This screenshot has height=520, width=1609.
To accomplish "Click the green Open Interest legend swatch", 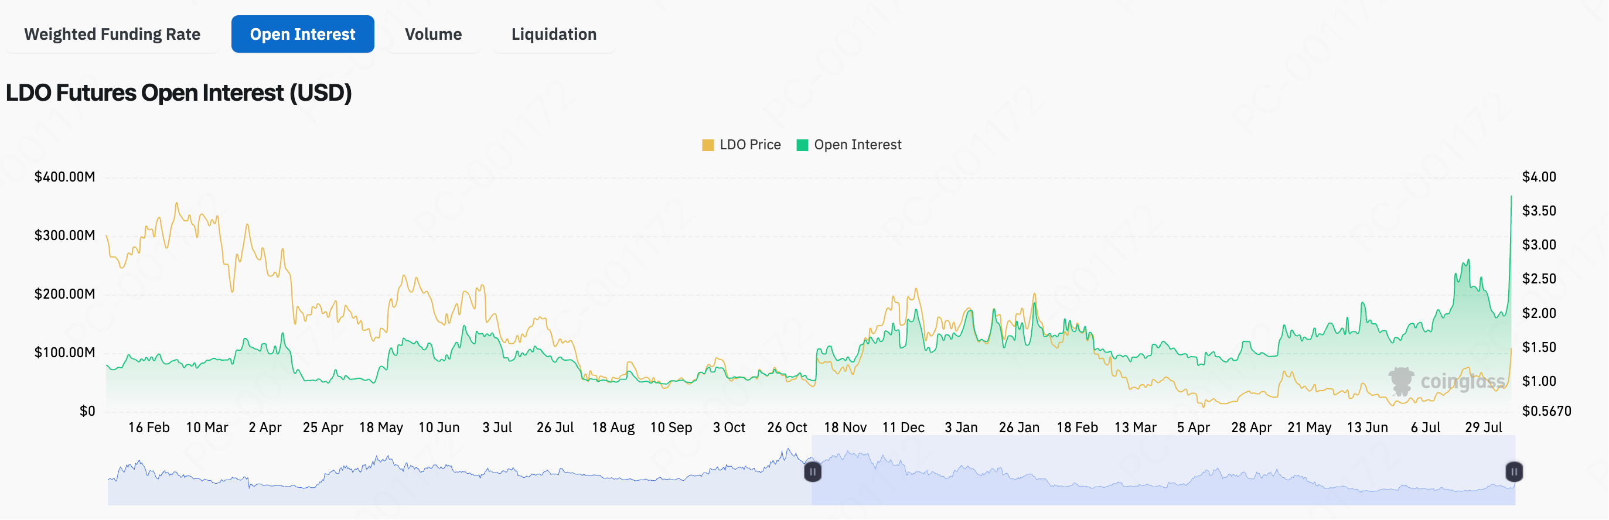I will click(x=803, y=145).
